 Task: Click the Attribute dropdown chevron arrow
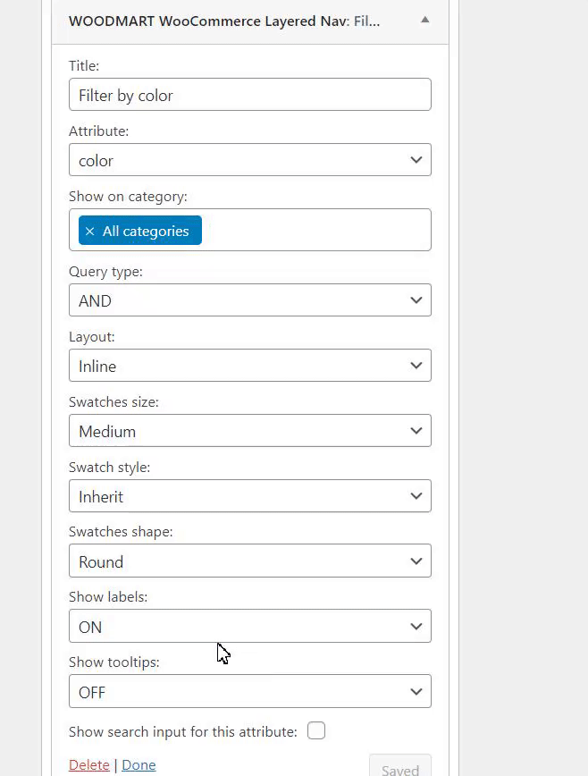coord(416,160)
